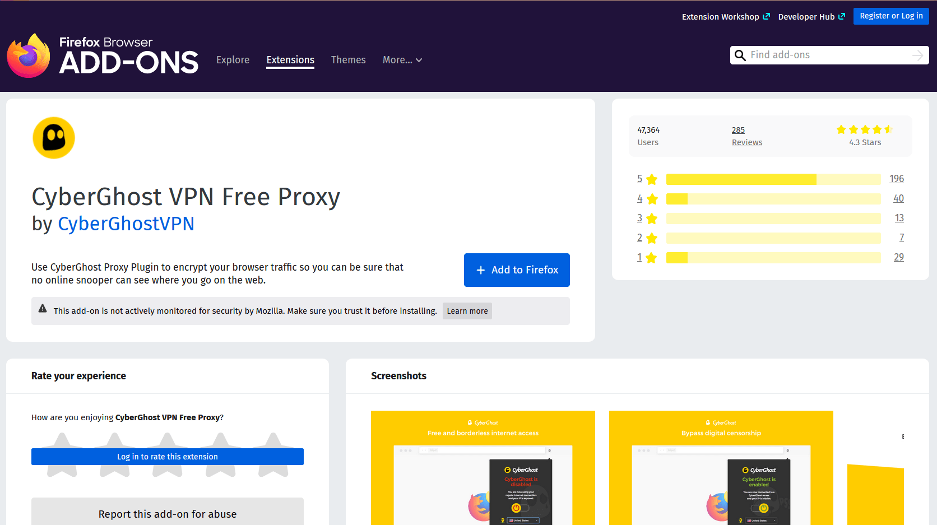Click the search magnifier icon
This screenshot has height=525, width=937.
pyautogui.click(x=740, y=55)
